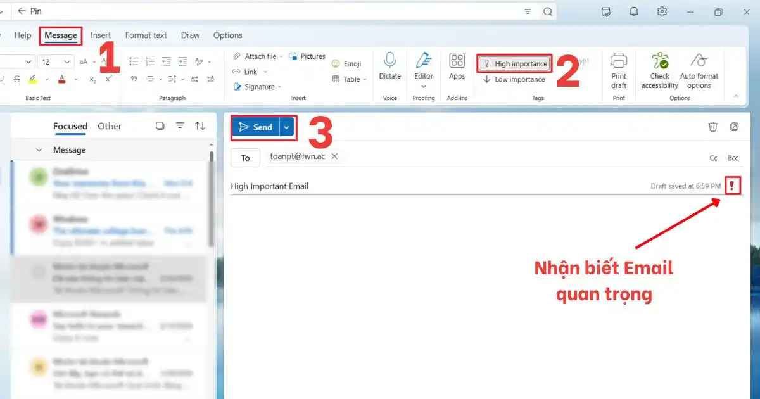This screenshot has height=399, width=760.
Task: Open the Format text tab
Action: coord(146,35)
